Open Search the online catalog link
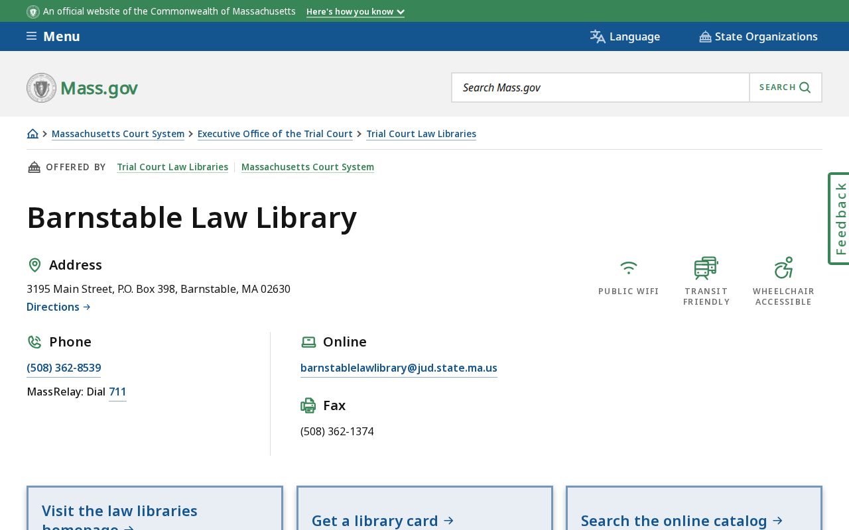This screenshot has width=849, height=530. [x=682, y=521]
